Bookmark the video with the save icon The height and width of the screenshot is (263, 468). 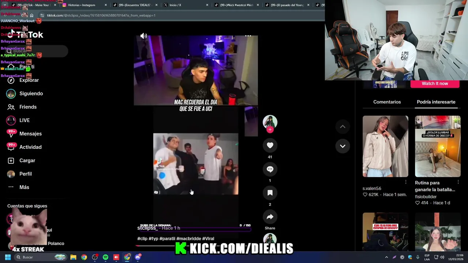270,193
